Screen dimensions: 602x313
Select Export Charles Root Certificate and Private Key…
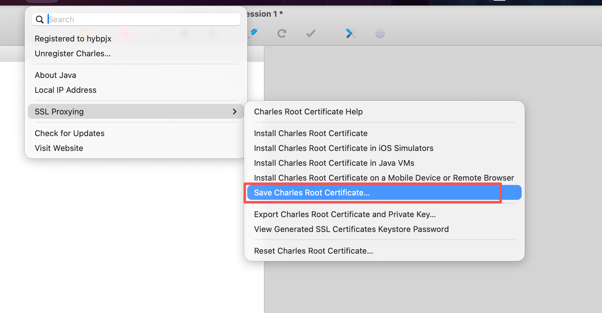click(x=345, y=215)
